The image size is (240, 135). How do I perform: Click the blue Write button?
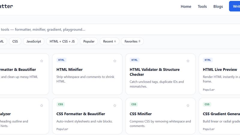point(235,6)
